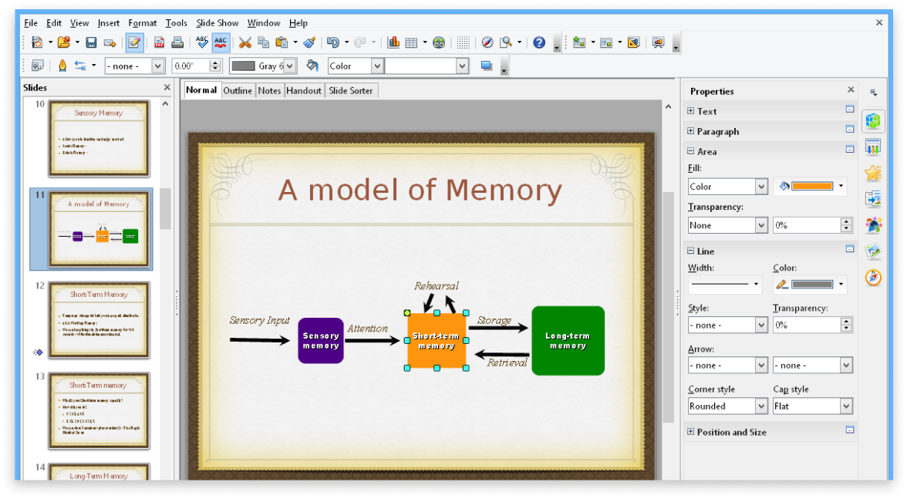Click the Long-term memory green box
The image size is (907, 499).
click(x=568, y=341)
